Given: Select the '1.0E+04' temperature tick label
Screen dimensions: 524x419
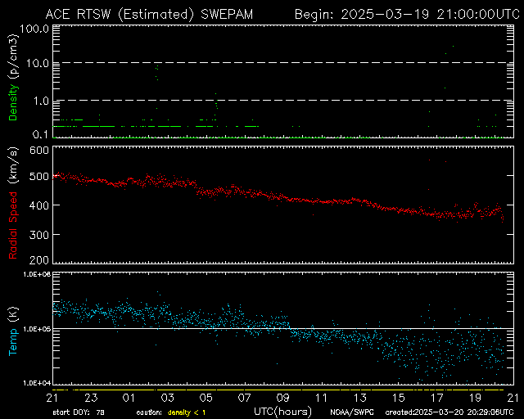Looking at the screenshot, I should pos(37,382).
